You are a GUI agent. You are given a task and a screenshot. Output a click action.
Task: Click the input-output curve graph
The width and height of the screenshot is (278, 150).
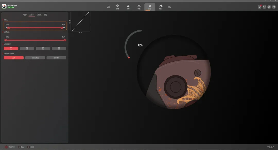[x=80, y=21]
